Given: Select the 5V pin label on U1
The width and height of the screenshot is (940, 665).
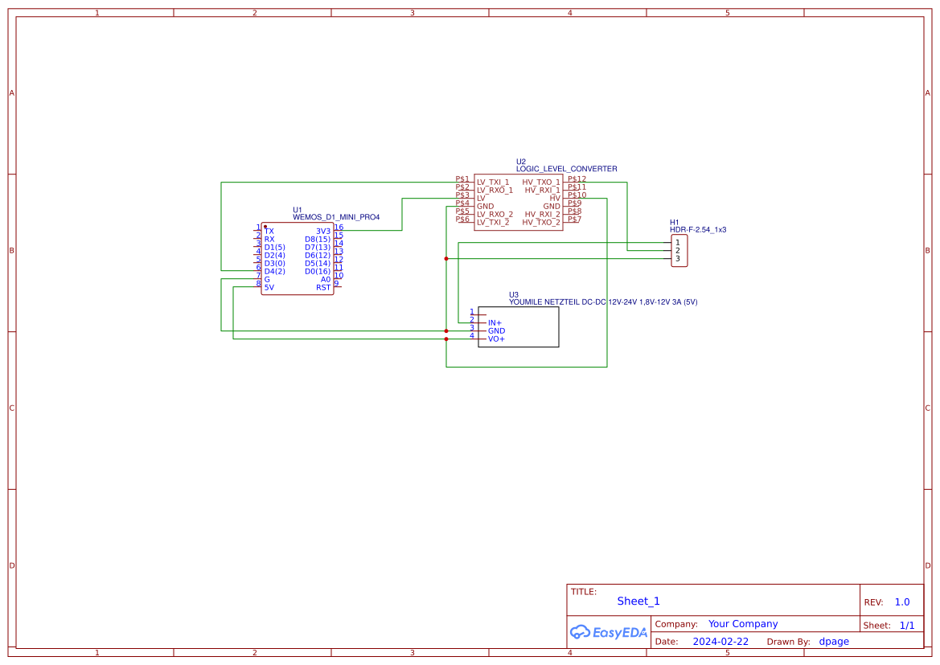Looking at the screenshot, I should 269,287.
